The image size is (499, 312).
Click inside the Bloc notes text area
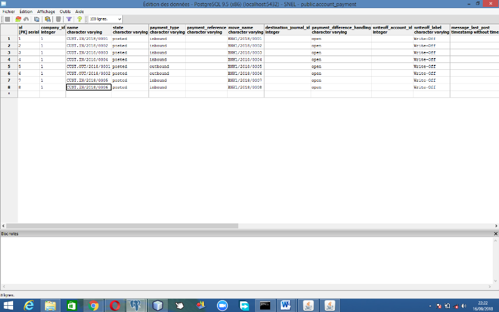(246, 260)
